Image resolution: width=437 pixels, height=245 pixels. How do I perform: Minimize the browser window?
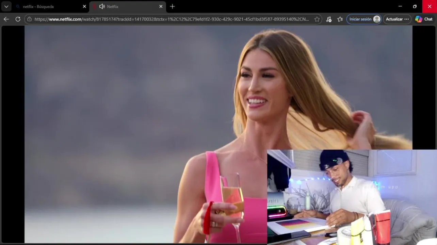400,6
